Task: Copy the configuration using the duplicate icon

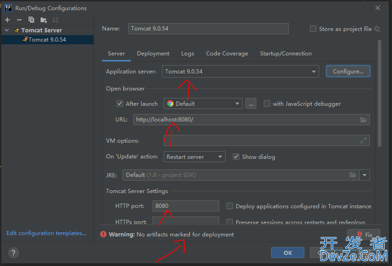Action: (x=31, y=20)
